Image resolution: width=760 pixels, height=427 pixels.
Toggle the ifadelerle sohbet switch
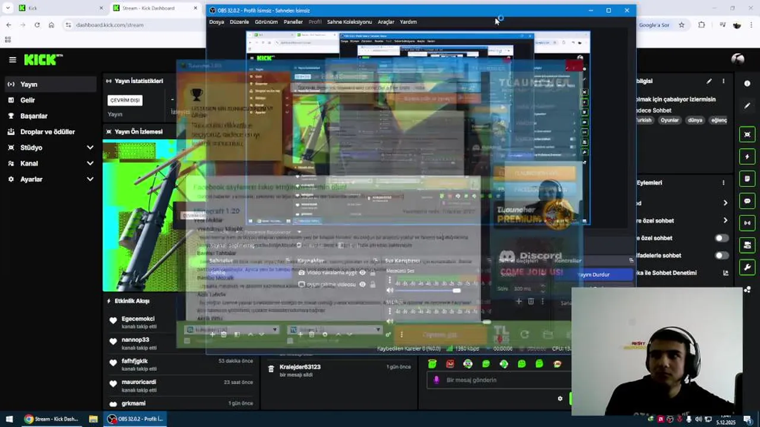pyautogui.click(x=721, y=256)
